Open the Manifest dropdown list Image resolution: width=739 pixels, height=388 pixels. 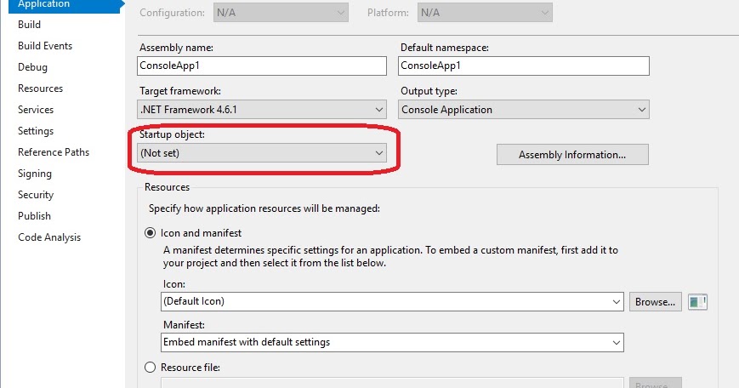(392, 342)
